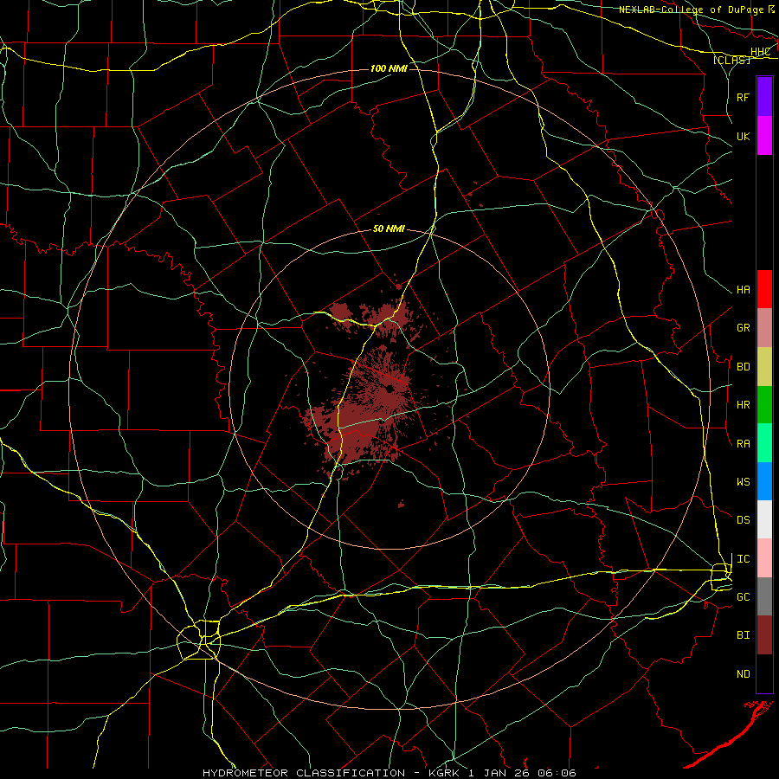The height and width of the screenshot is (779, 779).
Task: Click the WS blue legend swatch
Action: coord(764,481)
